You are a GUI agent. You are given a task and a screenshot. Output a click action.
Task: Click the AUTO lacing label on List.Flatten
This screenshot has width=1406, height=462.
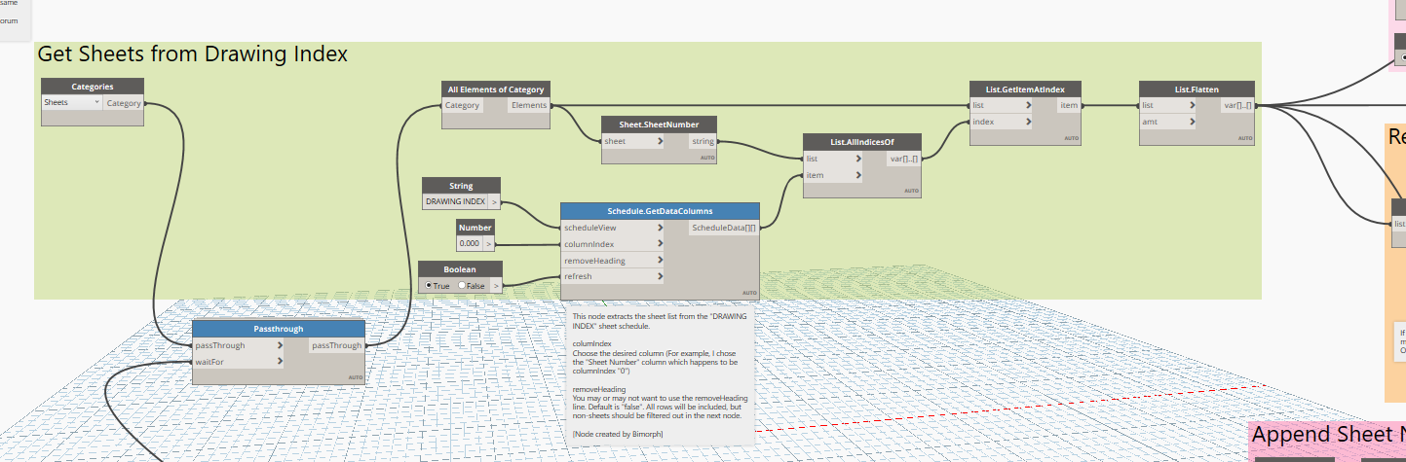point(1245,138)
